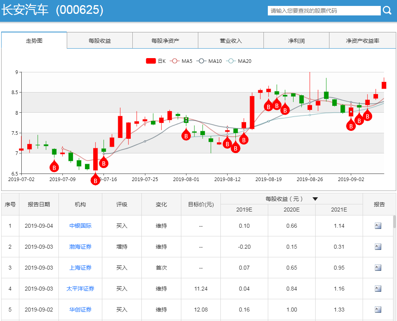The image size is (397, 321).
Task: Select the 净资产收益率 tab
Action: [x=363, y=40]
